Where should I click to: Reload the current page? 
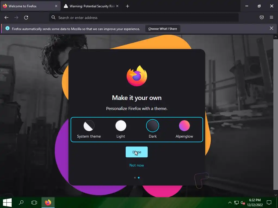point(26,18)
